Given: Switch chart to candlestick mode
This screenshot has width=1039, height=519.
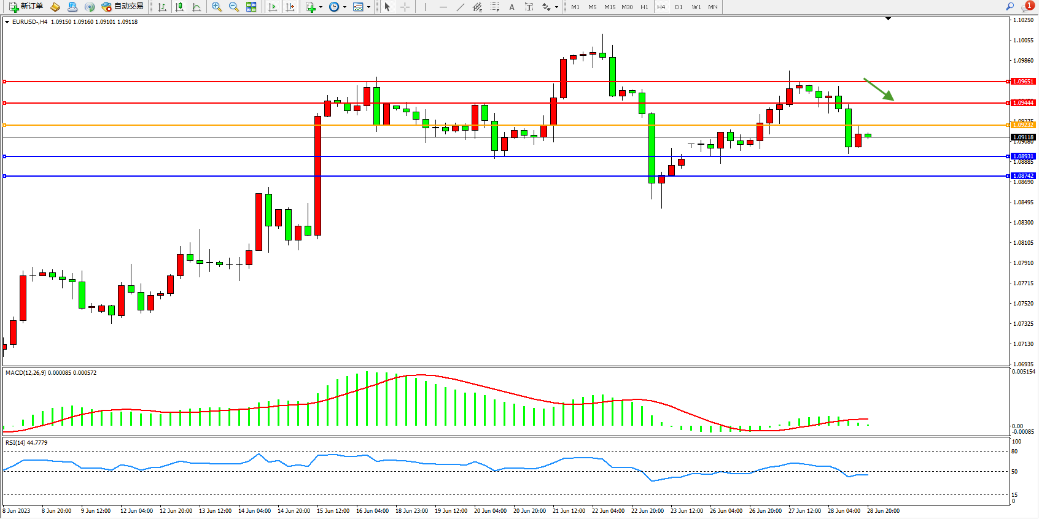Looking at the screenshot, I should tap(179, 7).
